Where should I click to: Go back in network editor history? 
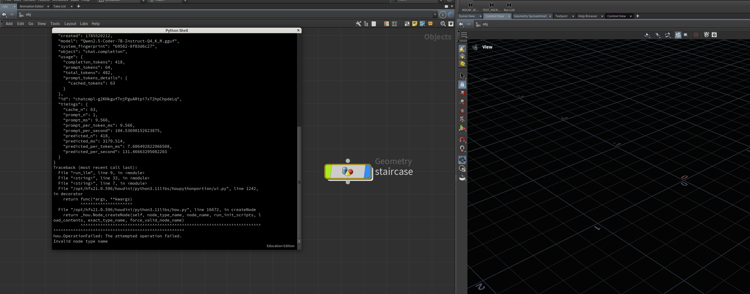pyautogui.click(x=4, y=14)
